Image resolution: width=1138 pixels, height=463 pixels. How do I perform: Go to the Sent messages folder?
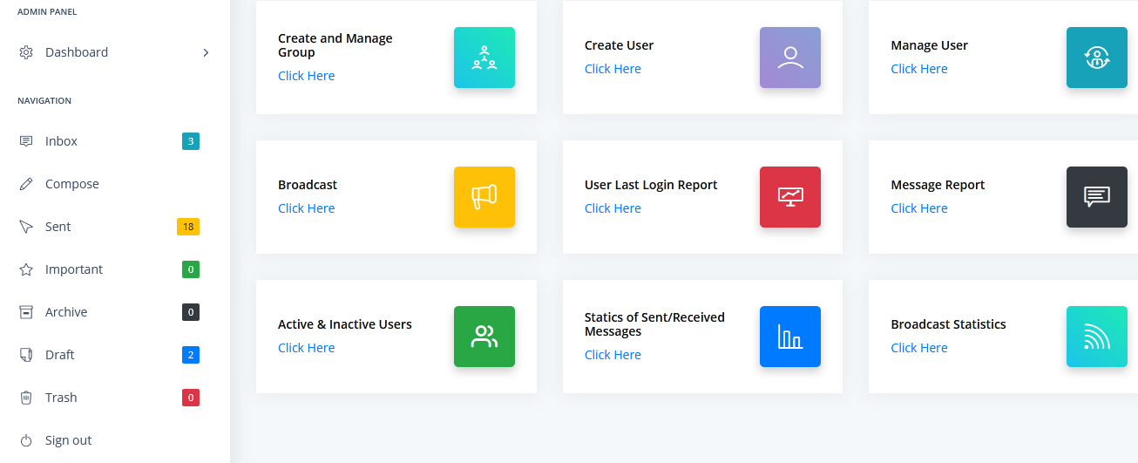(58, 227)
